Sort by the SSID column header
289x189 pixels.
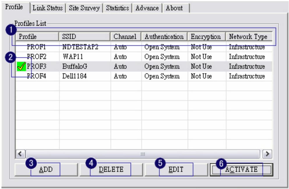(x=85, y=36)
